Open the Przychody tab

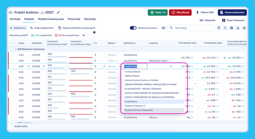tap(74, 19)
